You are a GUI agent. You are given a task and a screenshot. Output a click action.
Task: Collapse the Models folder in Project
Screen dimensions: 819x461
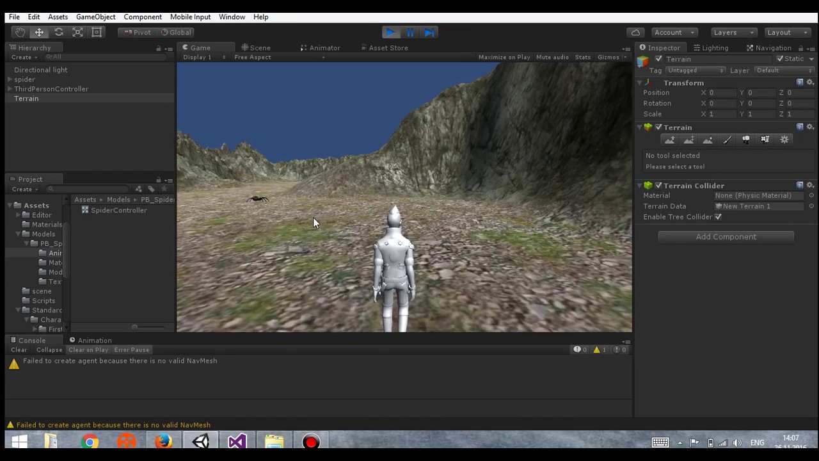[x=17, y=234]
